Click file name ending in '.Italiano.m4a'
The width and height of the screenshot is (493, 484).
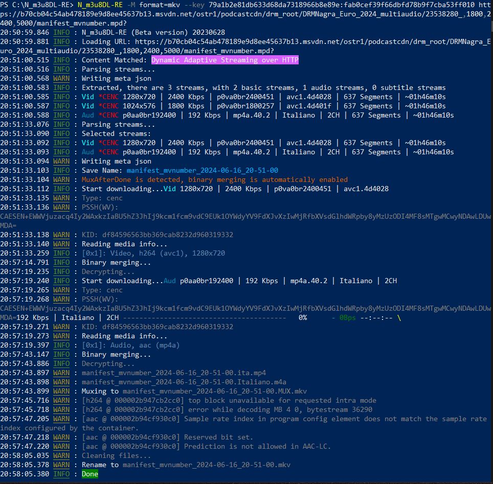[184, 382]
